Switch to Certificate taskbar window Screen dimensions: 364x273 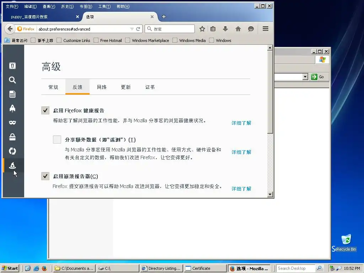pyautogui.click(x=205, y=268)
